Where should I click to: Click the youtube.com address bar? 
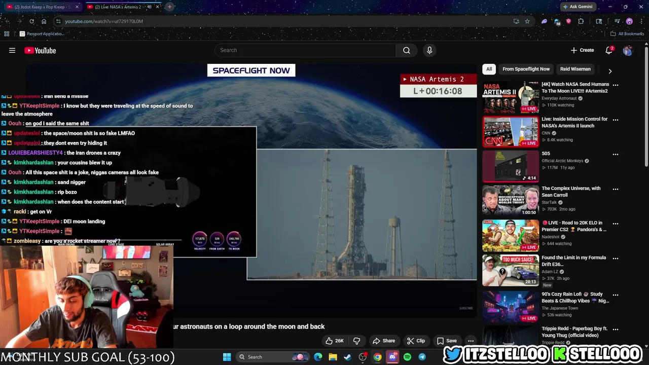[x=284, y=21]
